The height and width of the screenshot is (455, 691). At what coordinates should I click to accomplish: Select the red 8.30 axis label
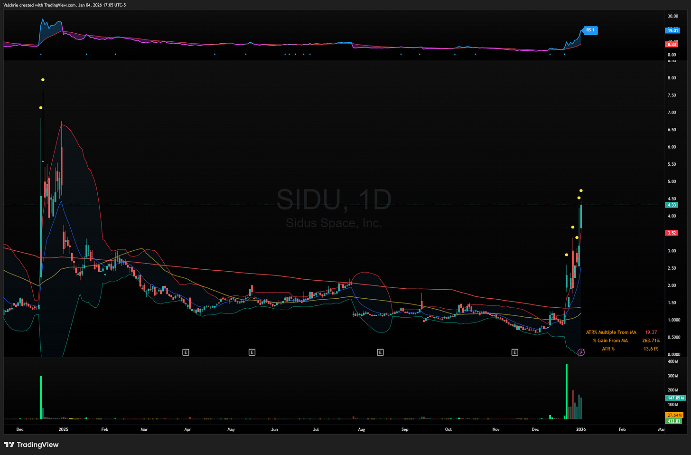click(672, 44)
